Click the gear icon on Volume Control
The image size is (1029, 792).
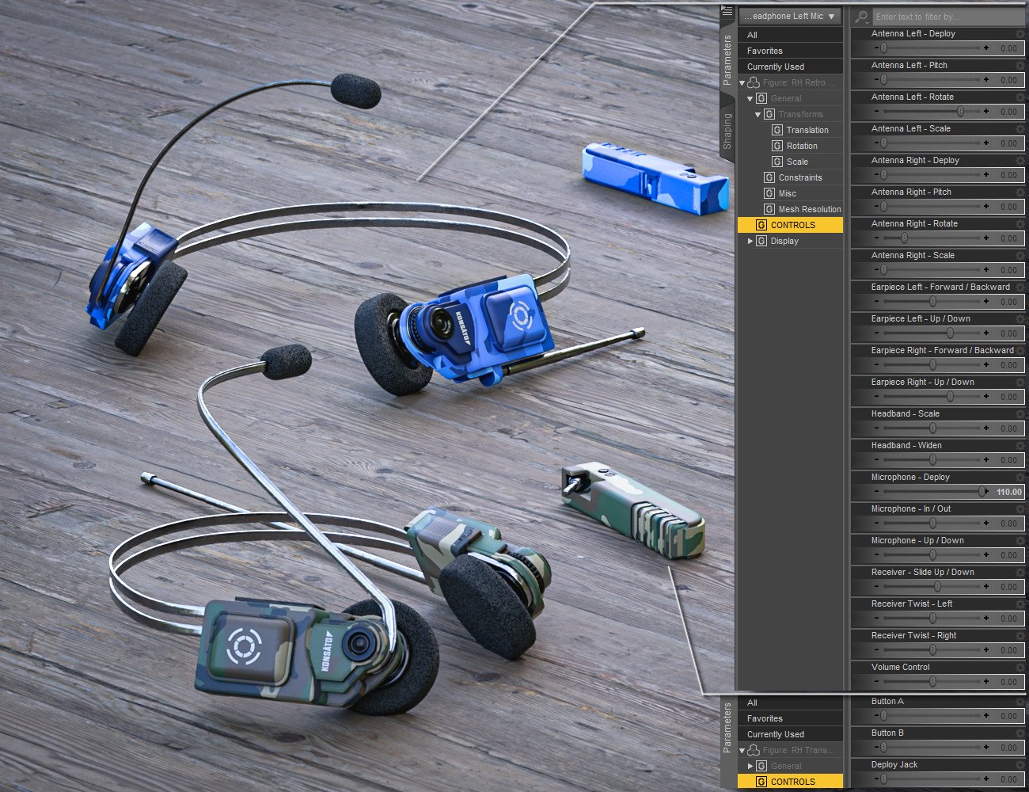coord(1020,667)
